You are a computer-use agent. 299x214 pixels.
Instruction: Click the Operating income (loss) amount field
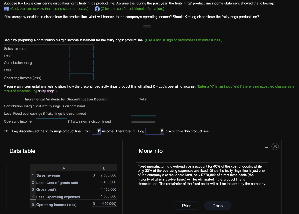coord(82,77)
